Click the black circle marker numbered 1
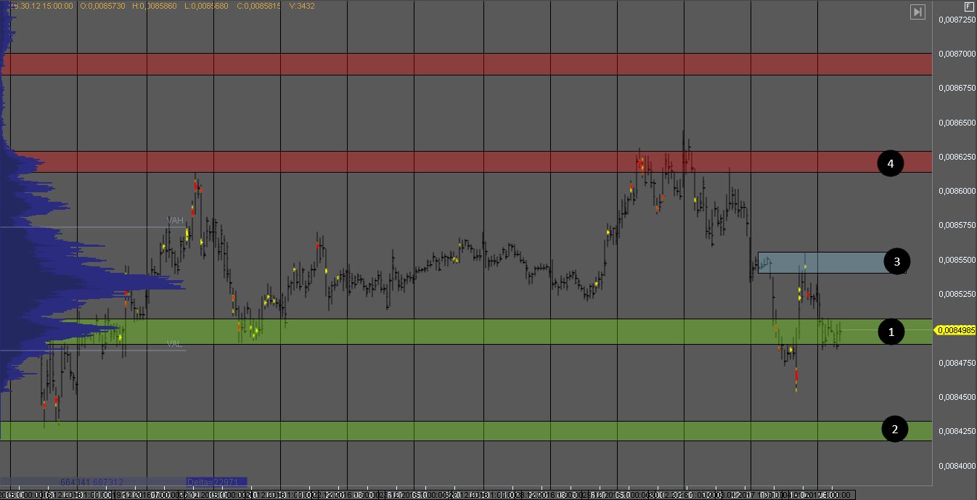The height and width of the screenshot is (500, 977). [x=891, y=332]
